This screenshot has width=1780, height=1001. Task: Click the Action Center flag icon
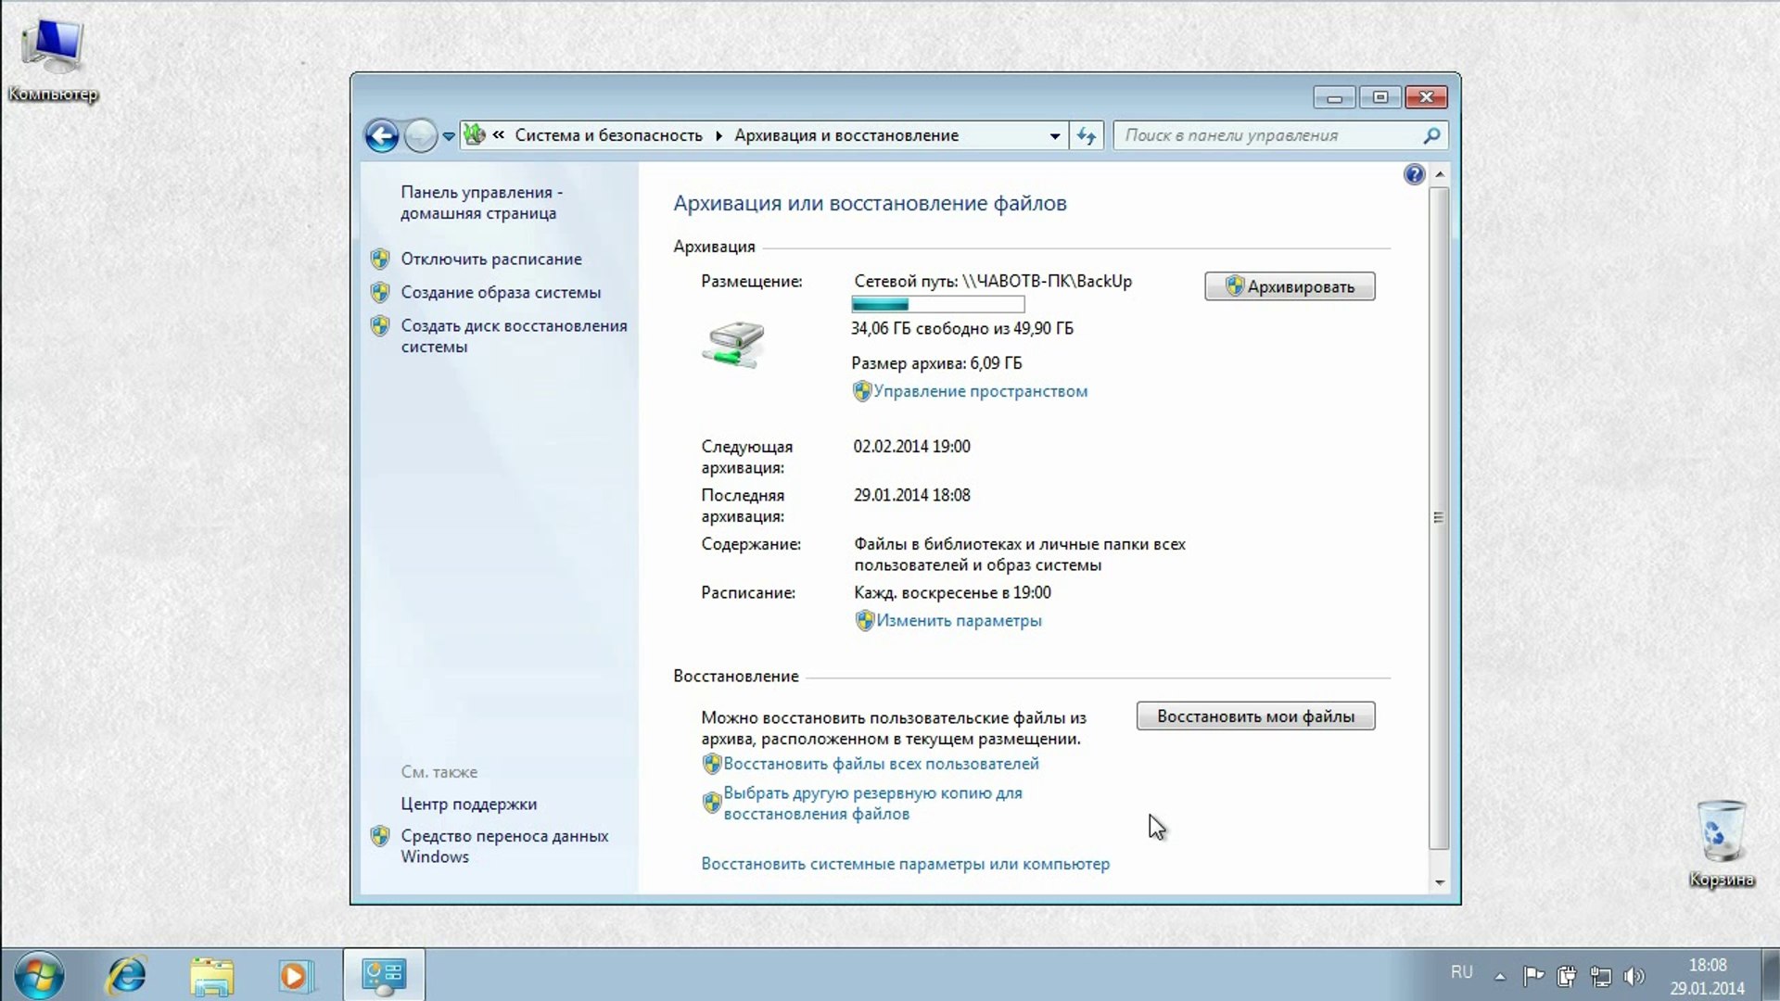[x=1533, y=975]
